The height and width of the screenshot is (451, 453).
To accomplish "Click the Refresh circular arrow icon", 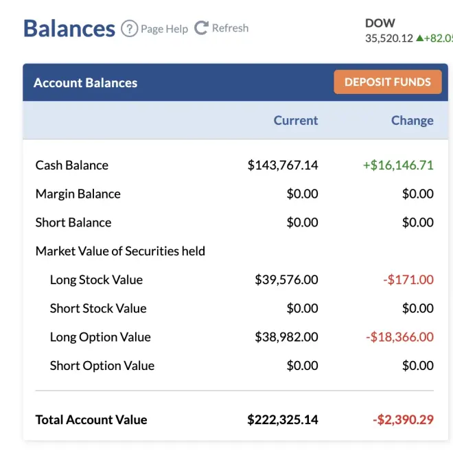I will pos(201,28).
